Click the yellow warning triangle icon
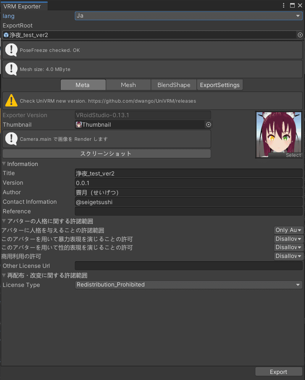 click(11, 101)
